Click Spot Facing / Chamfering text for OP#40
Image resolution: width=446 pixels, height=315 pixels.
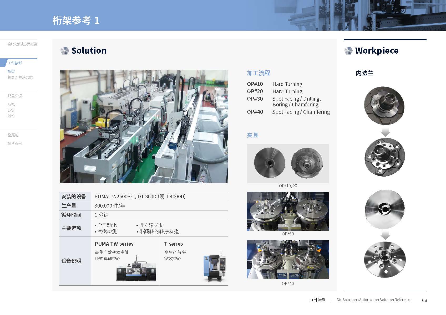coord(301,112)
